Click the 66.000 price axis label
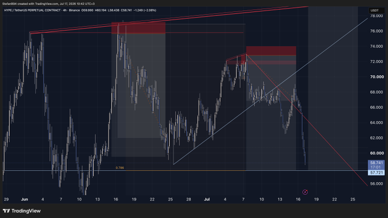This screenshot has height=218, width=388. pyautogui.click(x=377, y=107)
